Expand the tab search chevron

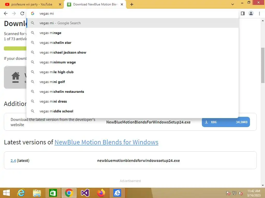tap(233, 4)
